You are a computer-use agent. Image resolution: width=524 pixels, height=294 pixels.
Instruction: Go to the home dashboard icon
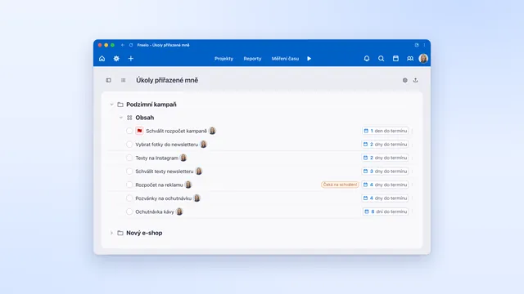(102, 59)
